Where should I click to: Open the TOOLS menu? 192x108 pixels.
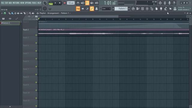(x=34, y=3)
